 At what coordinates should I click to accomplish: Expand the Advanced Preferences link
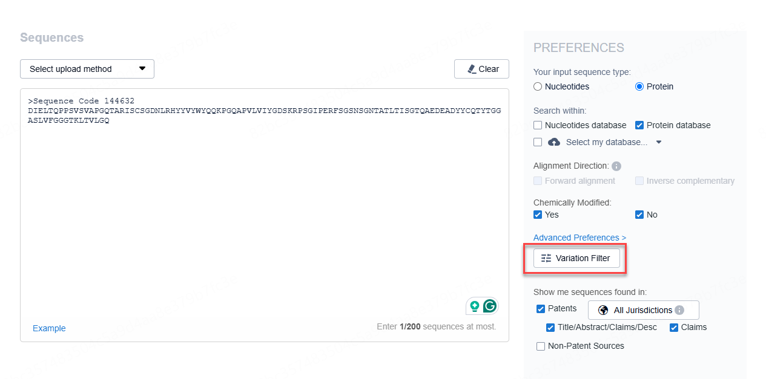point(579,238)
